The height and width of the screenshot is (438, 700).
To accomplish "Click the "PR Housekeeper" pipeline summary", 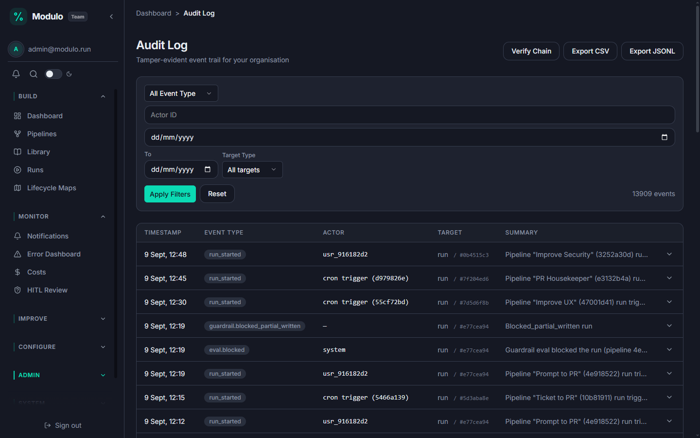I will point(576,278).
